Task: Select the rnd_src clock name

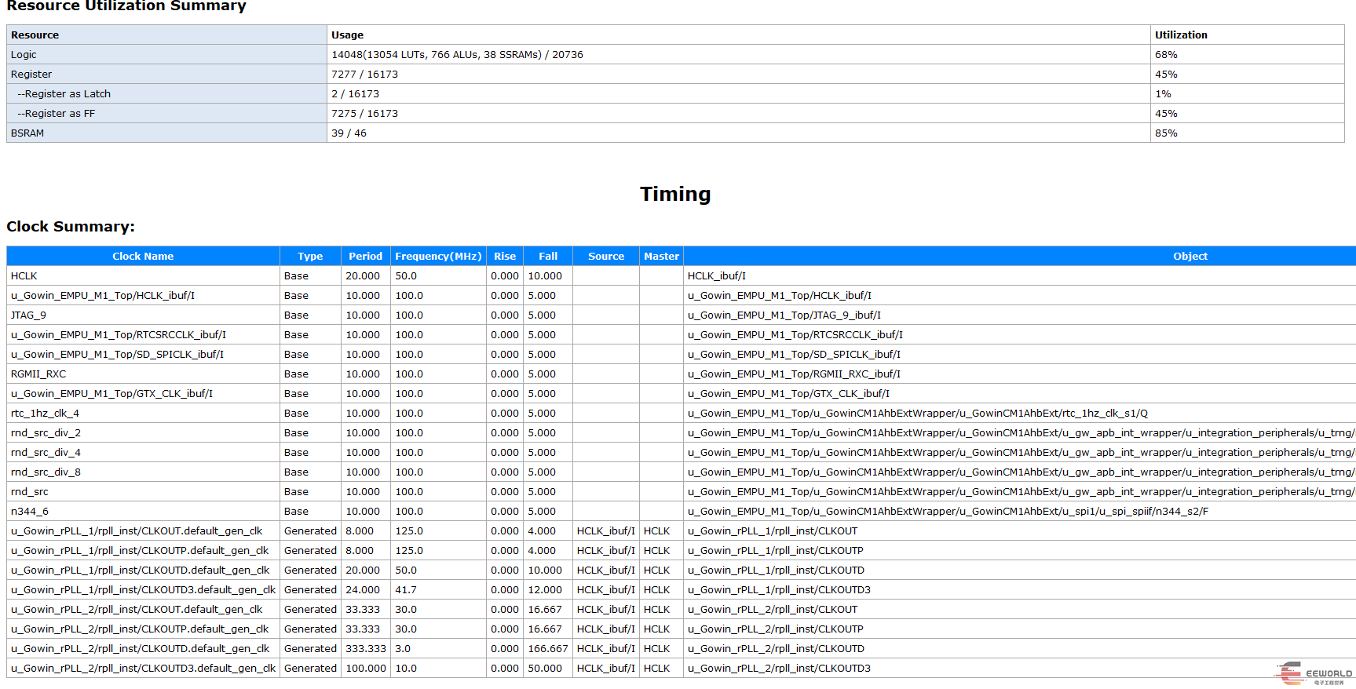Action: pos(143,491)
